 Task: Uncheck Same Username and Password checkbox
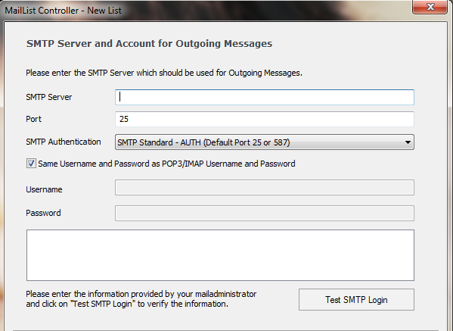tap(31, 164)
